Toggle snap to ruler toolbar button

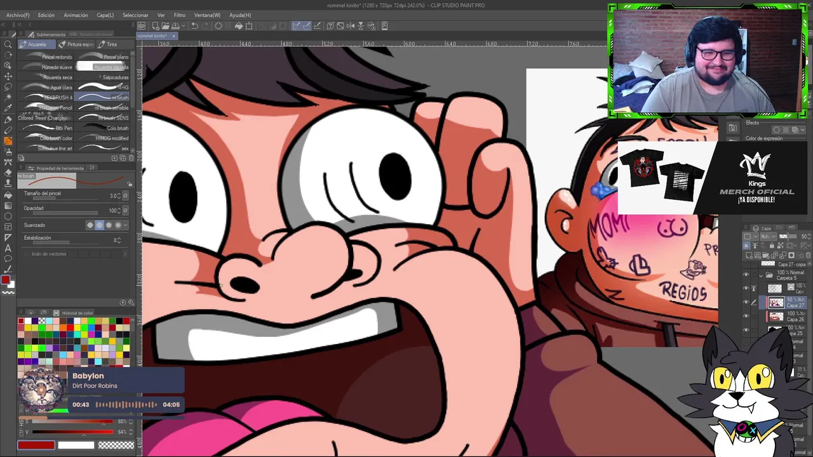tap(297, 26)
